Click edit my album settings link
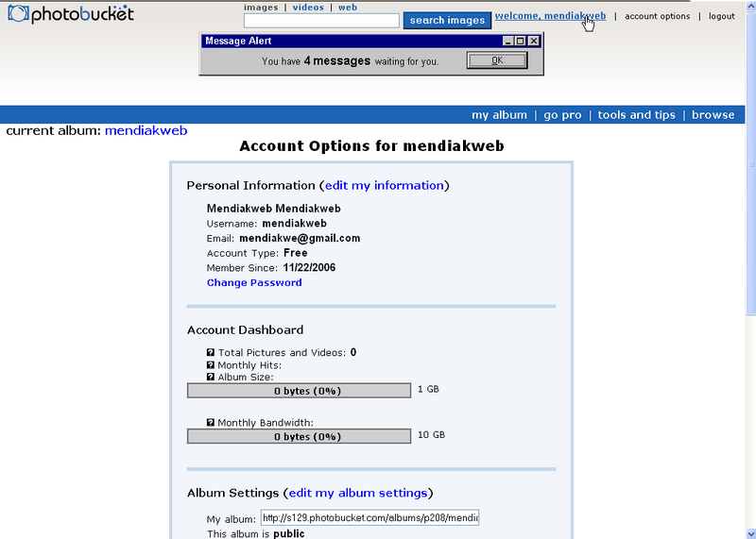Viewport: 756px width, 539px height. pos(358,493)
